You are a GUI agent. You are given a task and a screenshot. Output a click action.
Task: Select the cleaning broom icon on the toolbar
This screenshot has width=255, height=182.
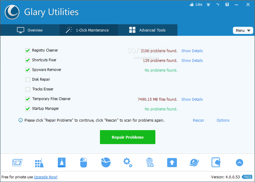pyautogui.click(x=39, y=163)
